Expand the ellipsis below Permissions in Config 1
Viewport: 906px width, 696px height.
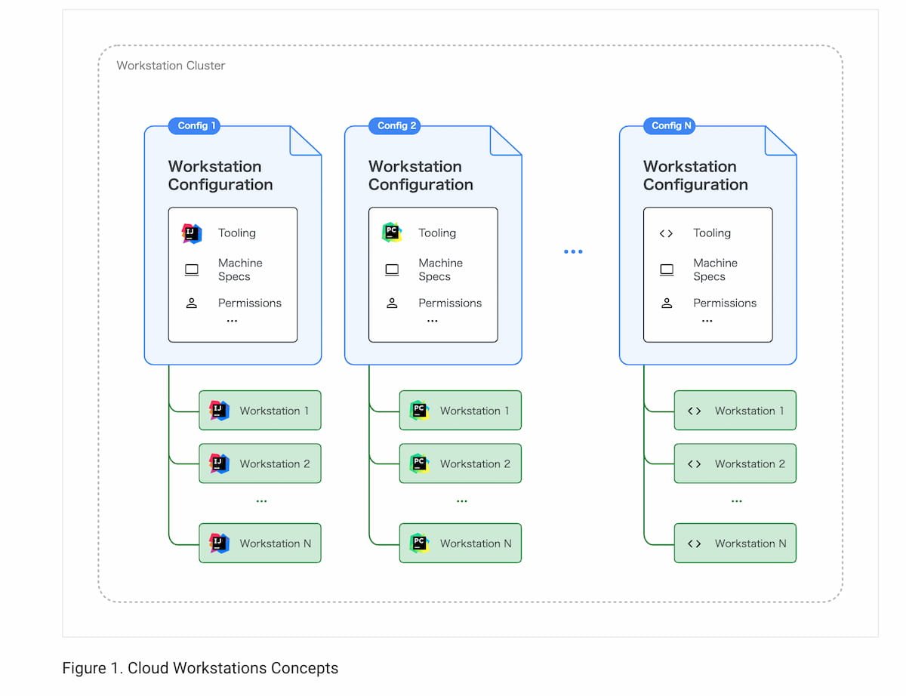pyautogui.click(x=232, y=321)
